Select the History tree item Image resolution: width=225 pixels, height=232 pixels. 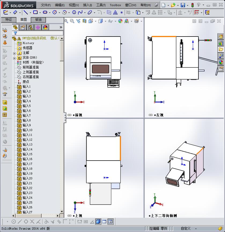(x=28, y=43)
